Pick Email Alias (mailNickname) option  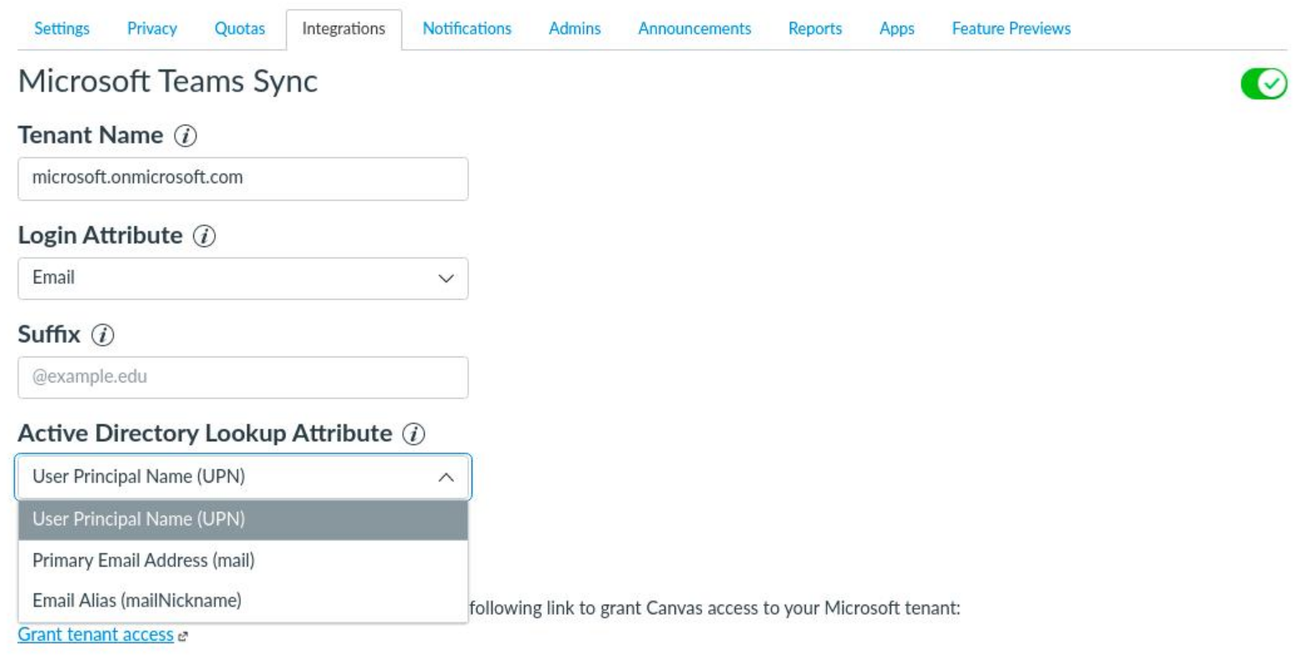click(x=242, y=601)
